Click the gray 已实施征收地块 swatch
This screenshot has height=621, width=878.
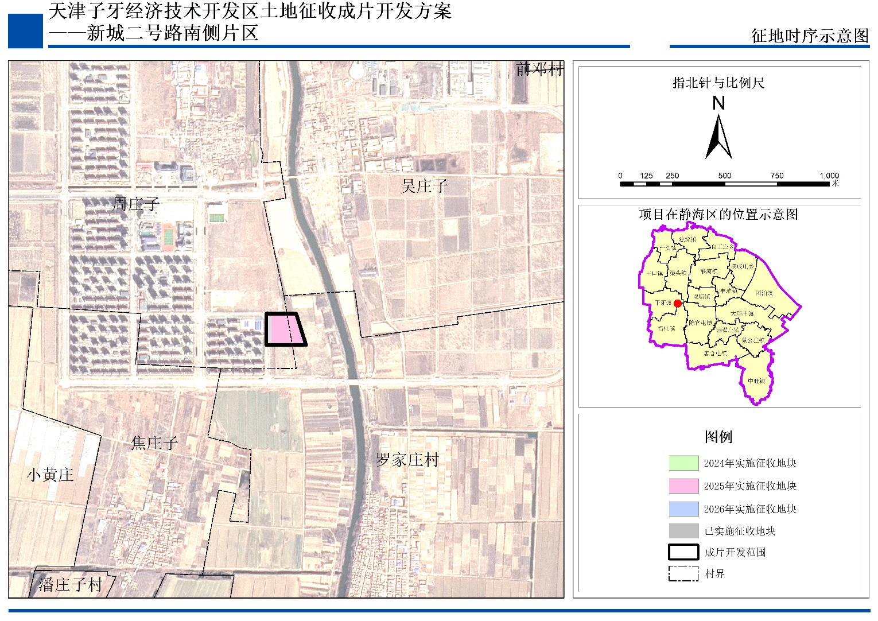coord(683,531)
